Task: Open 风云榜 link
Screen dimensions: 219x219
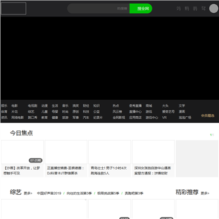Action: 117,112
